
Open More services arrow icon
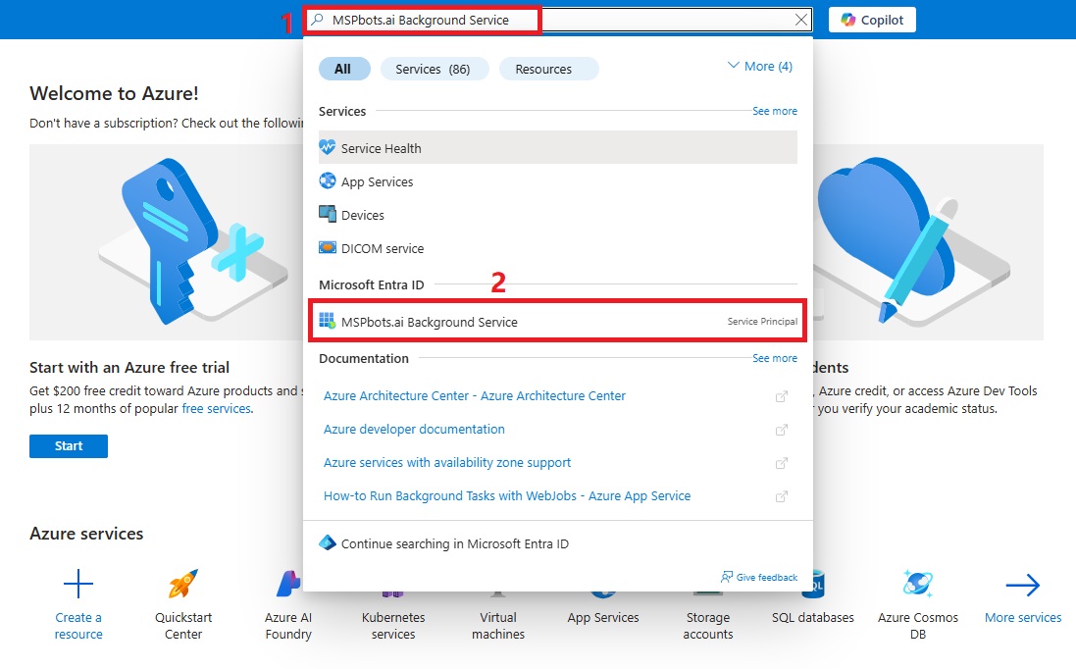pos(1022,586)
